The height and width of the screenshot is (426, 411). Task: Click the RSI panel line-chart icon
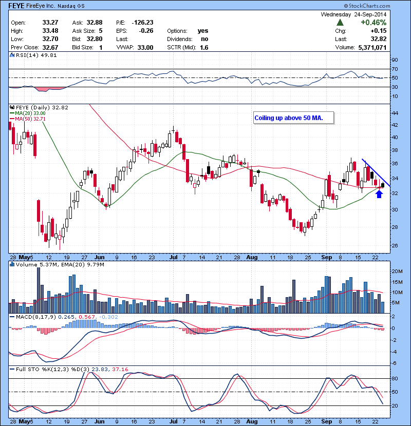tap(12, 55)
